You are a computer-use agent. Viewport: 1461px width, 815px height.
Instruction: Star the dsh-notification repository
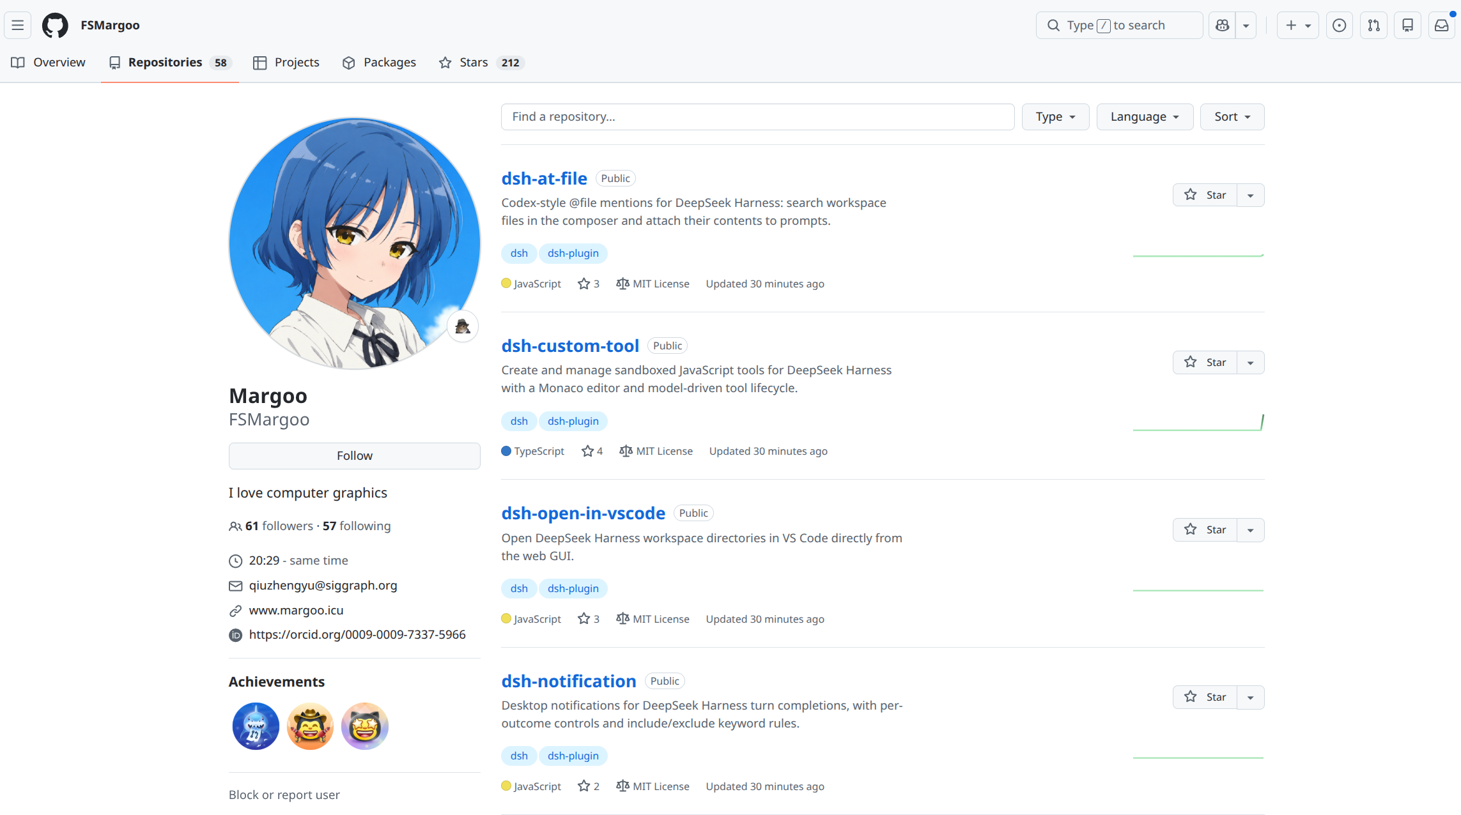coord(1205,697)
